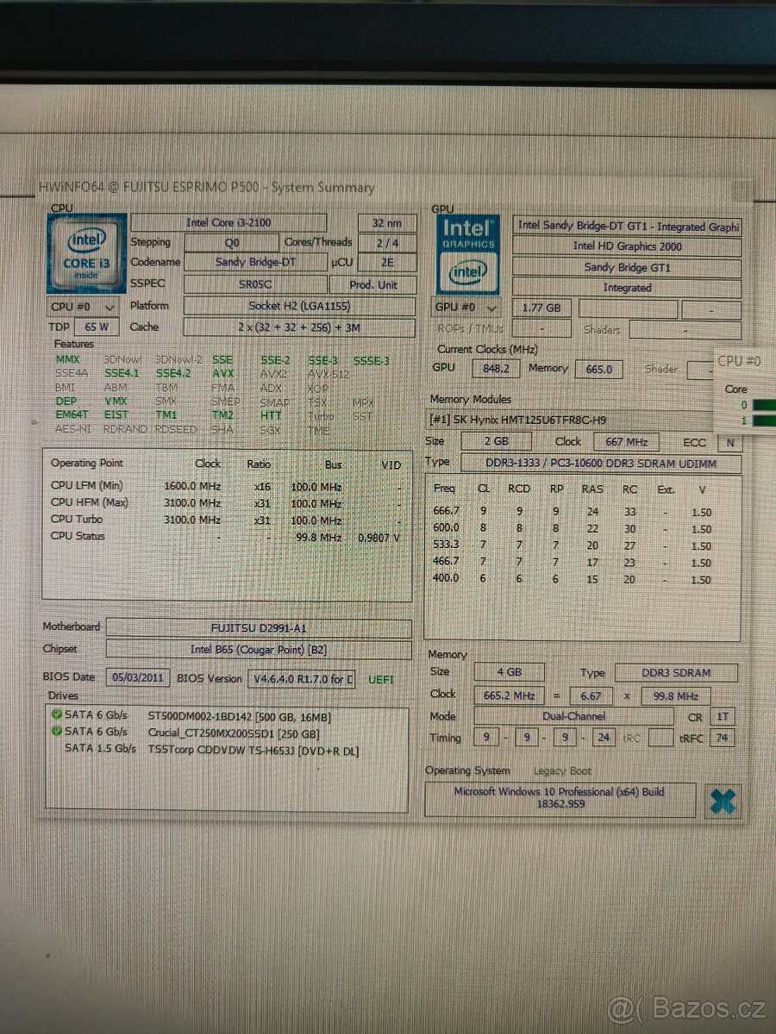Open the CPU #0 selector dropdown
Screen dimensions: 776x1034
[83, 306]
